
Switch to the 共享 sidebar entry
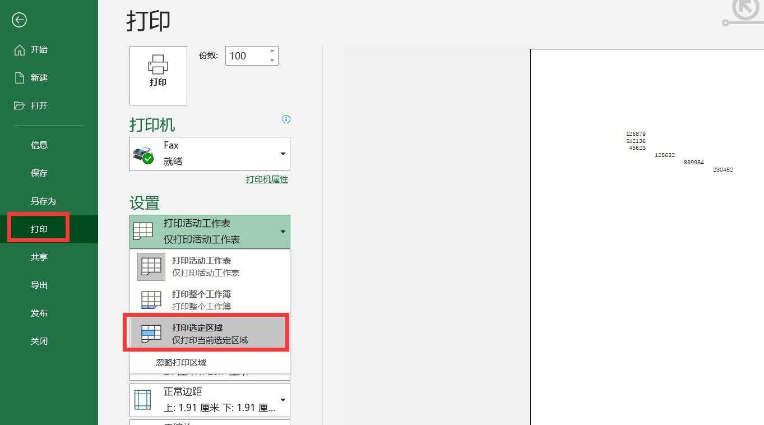(x=39, y=257)
